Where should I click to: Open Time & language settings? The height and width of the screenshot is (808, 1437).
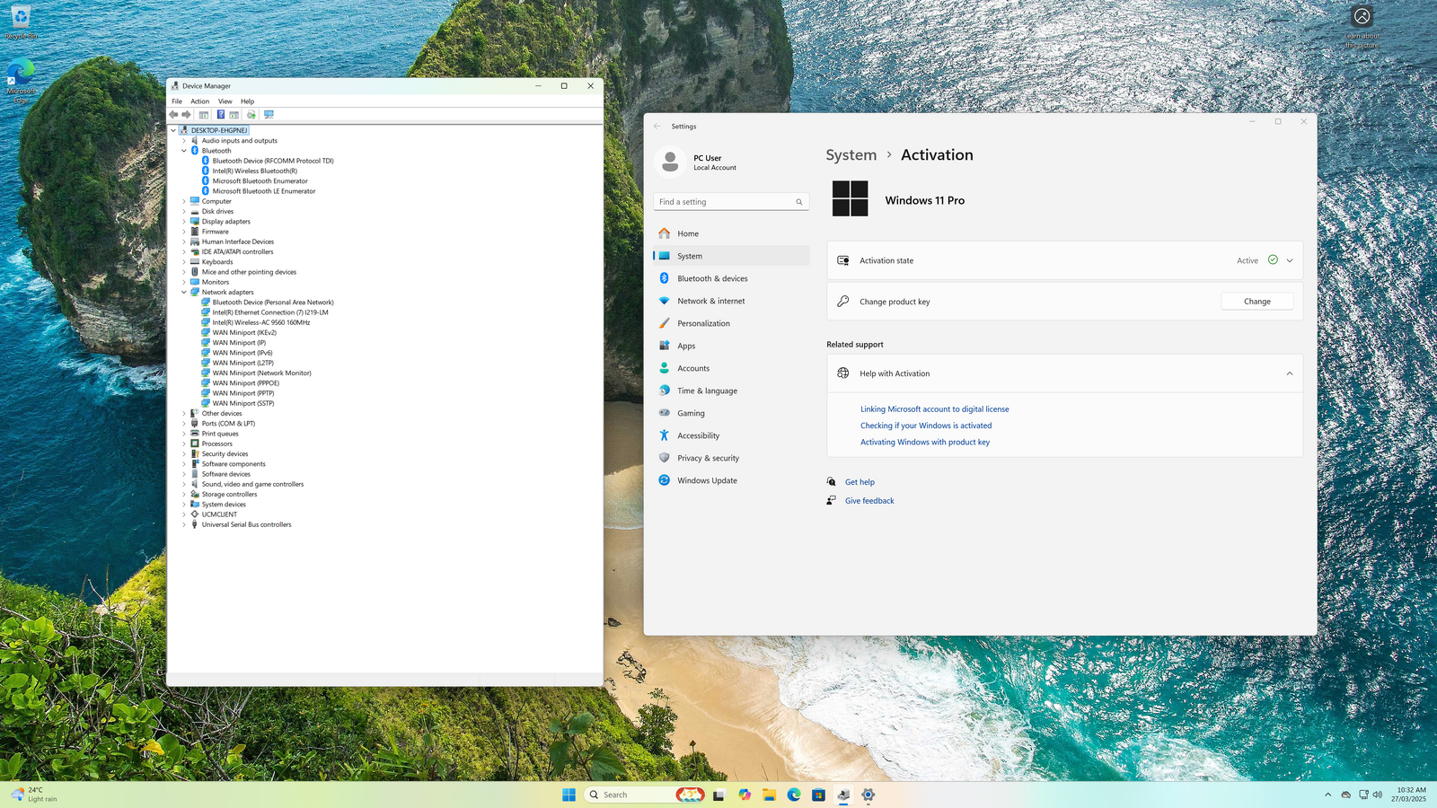[x=731, y=391]
